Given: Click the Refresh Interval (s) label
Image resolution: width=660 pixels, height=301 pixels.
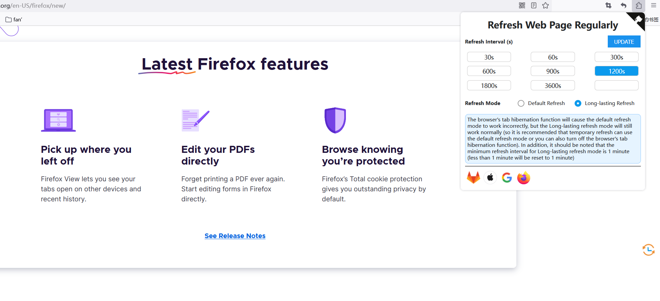Looking at the screenshot, I should (x=489, y=42).
